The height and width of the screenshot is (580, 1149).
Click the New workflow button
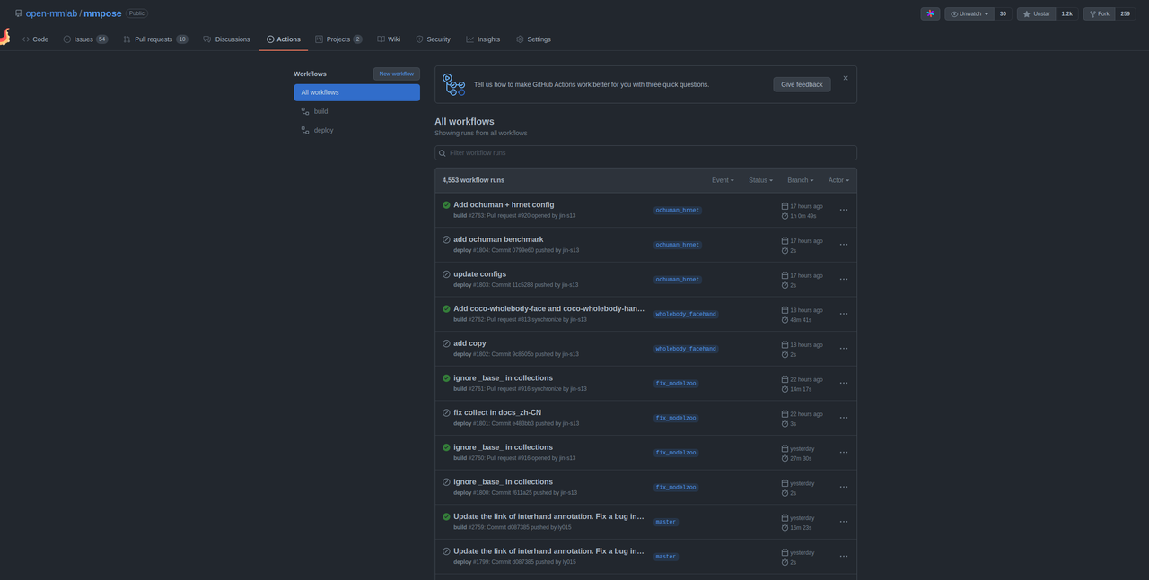(x=396, y=73)
